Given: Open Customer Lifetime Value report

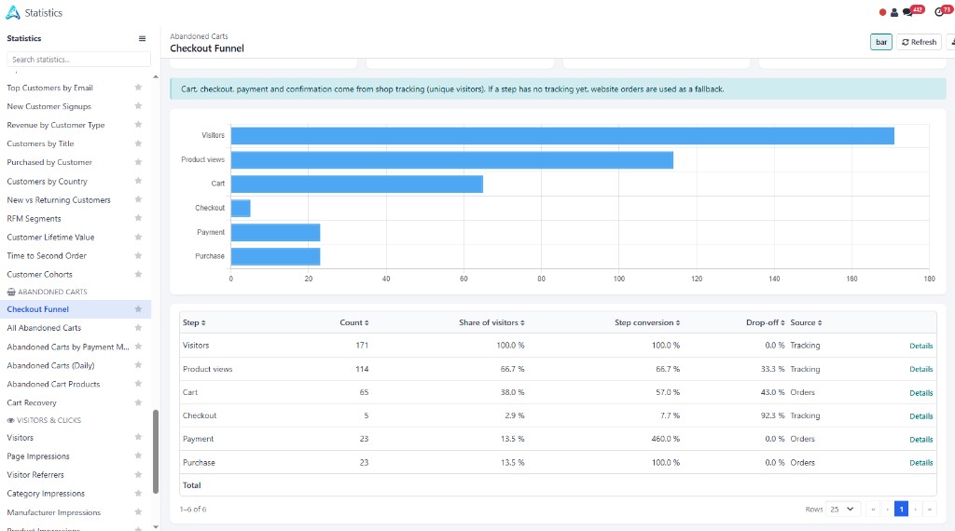Looking at the screenshot, I should click(50, 238).
